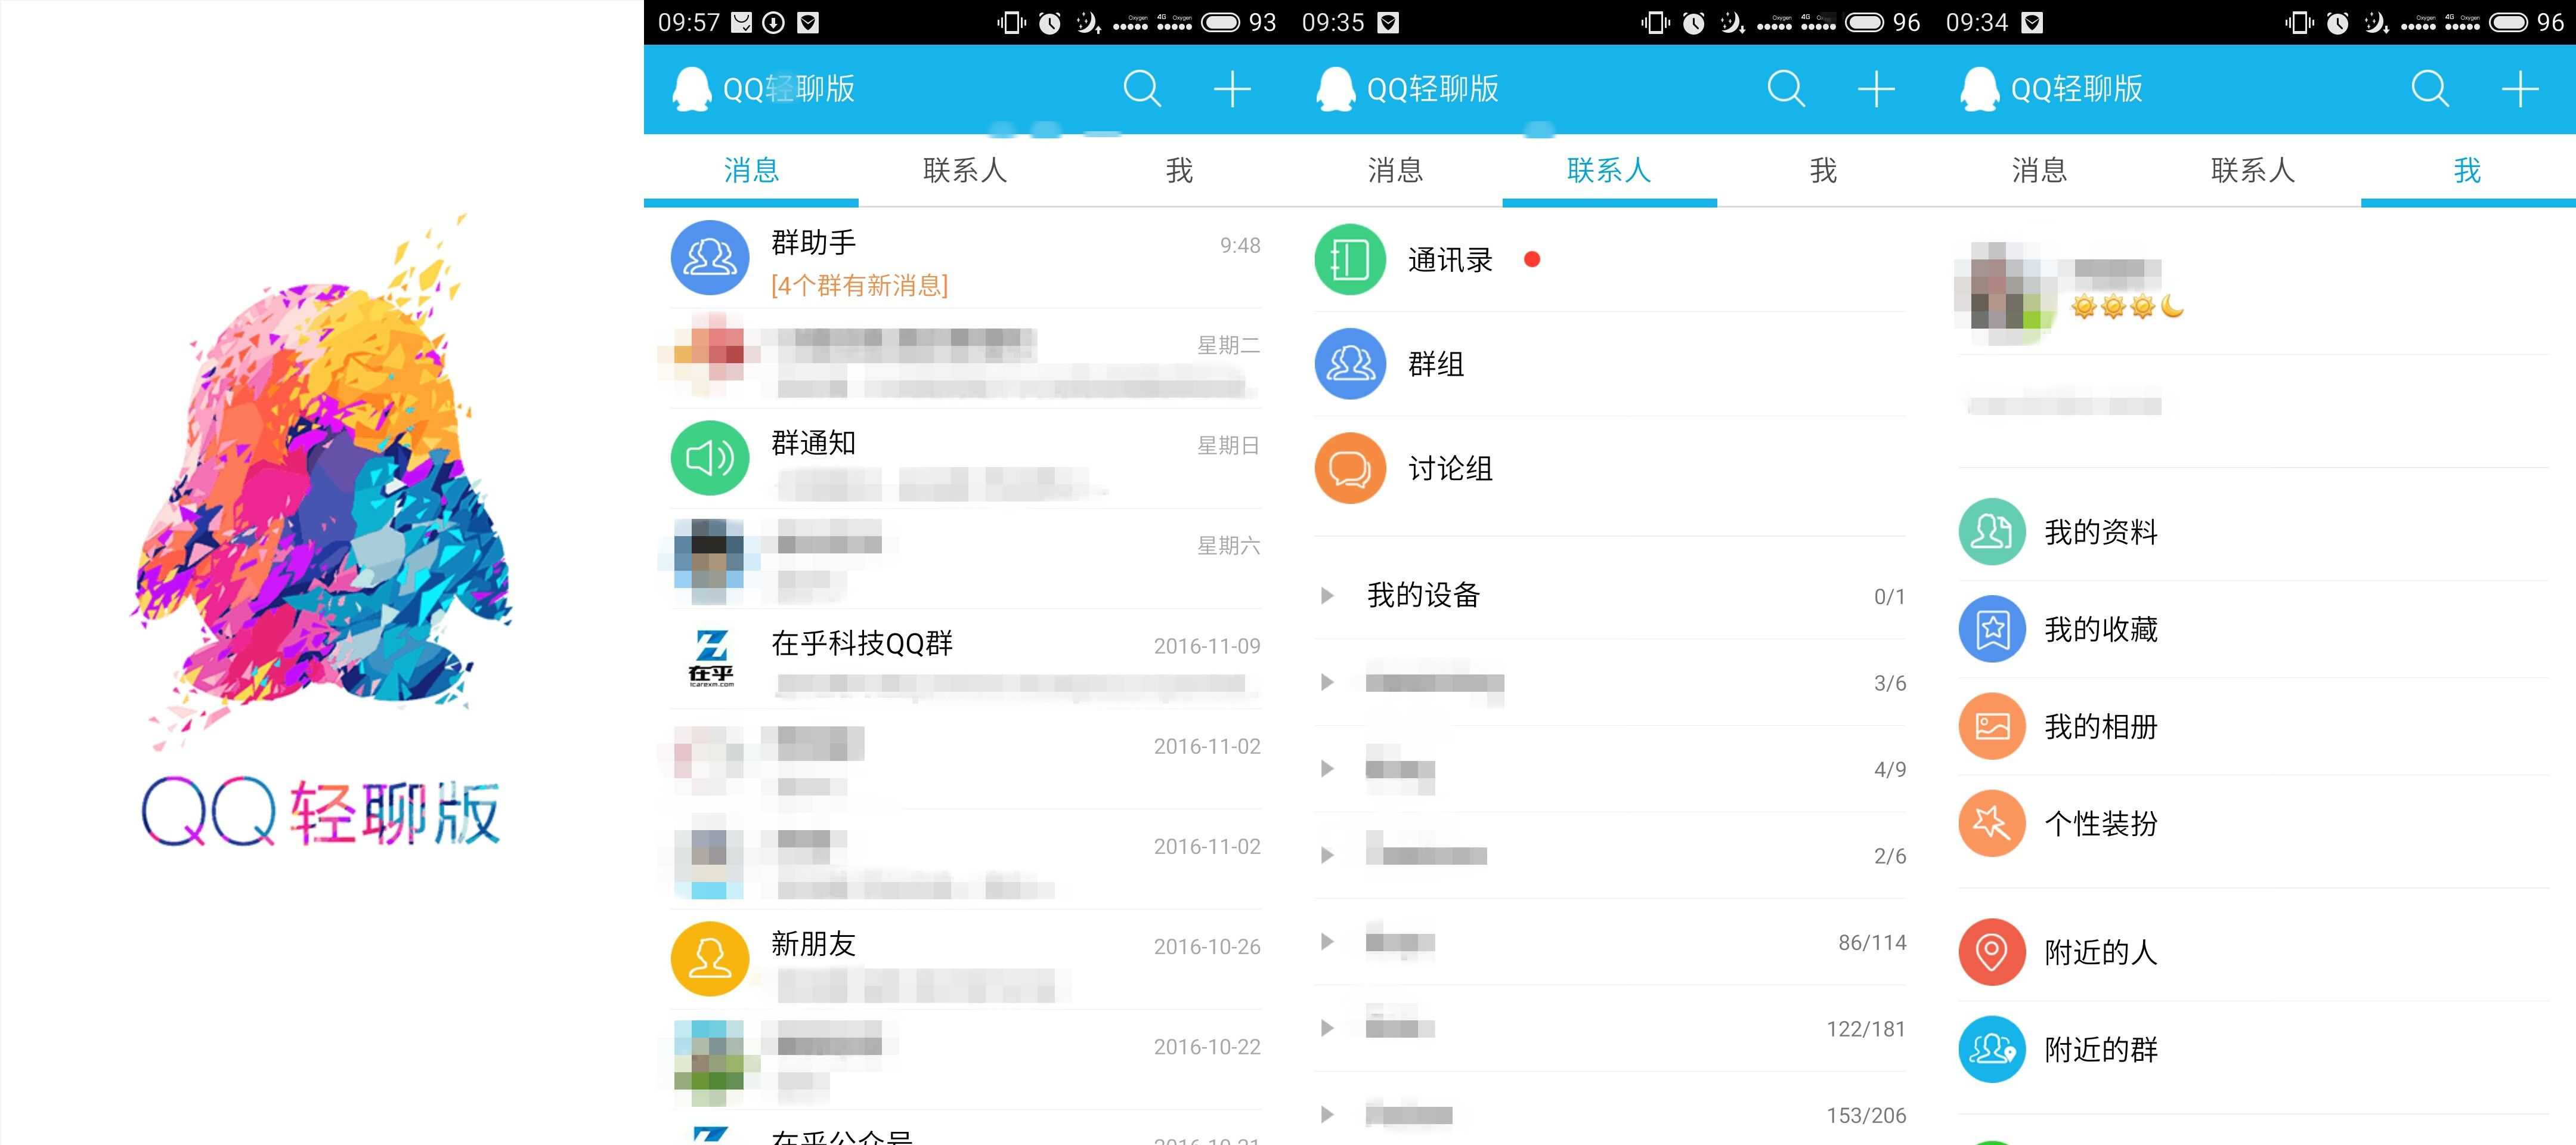
Task: Open 群助手 blue group icon
Action: click(710, 258)
